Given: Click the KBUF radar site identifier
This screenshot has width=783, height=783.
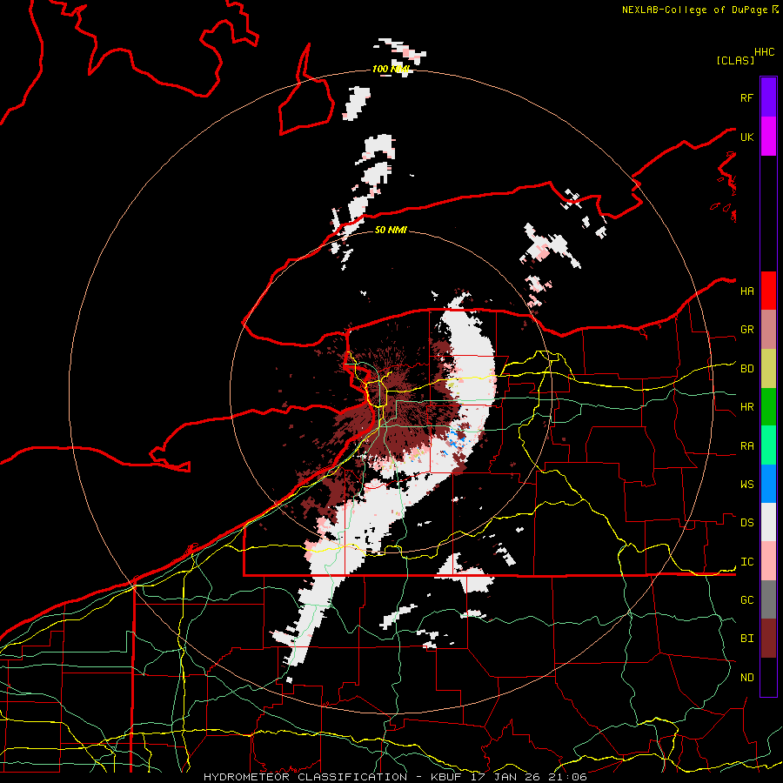Looking at the screenshot, I should (x=447, y=777).
